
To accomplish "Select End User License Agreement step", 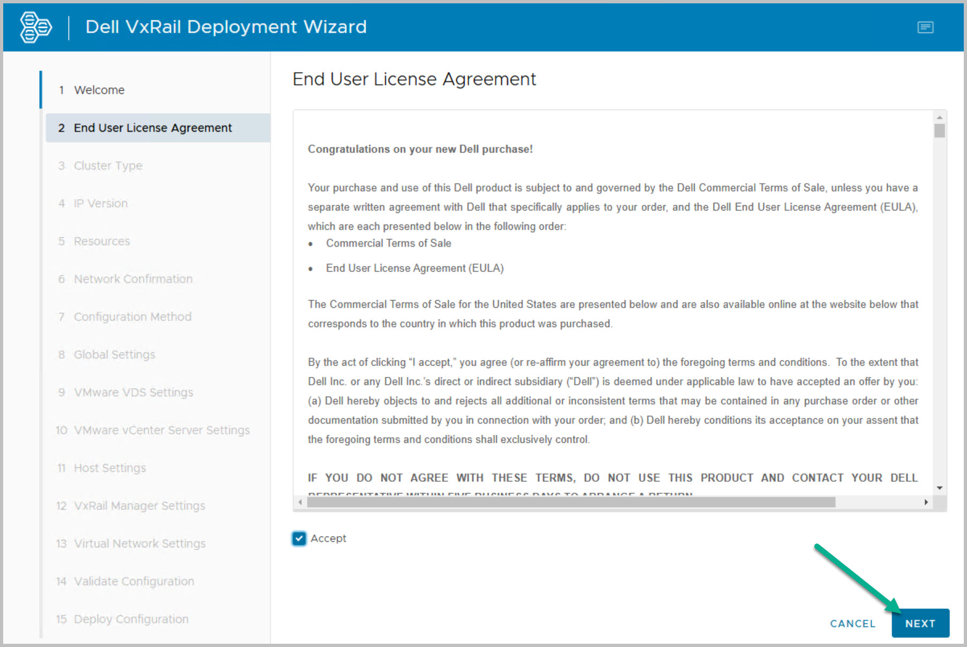I will [x=153, y=128].
